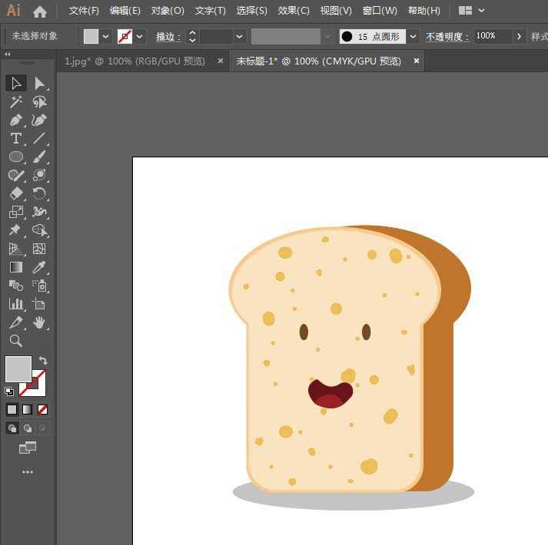Choose the Eyedropper tool
Screen dimensions: 548x545
(39, 268)
